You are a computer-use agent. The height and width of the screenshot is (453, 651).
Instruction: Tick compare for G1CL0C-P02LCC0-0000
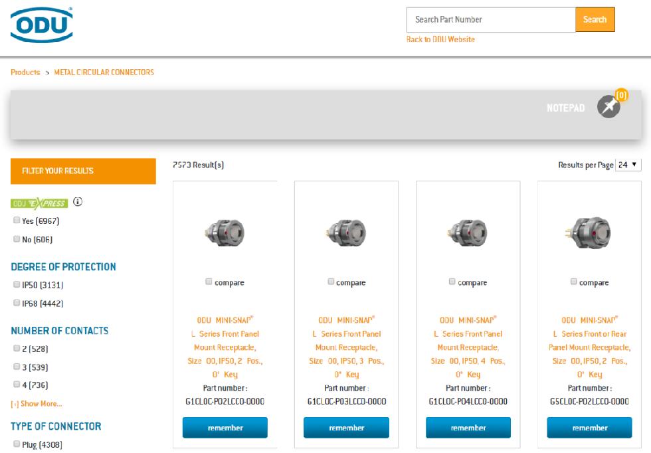[209, 282]
